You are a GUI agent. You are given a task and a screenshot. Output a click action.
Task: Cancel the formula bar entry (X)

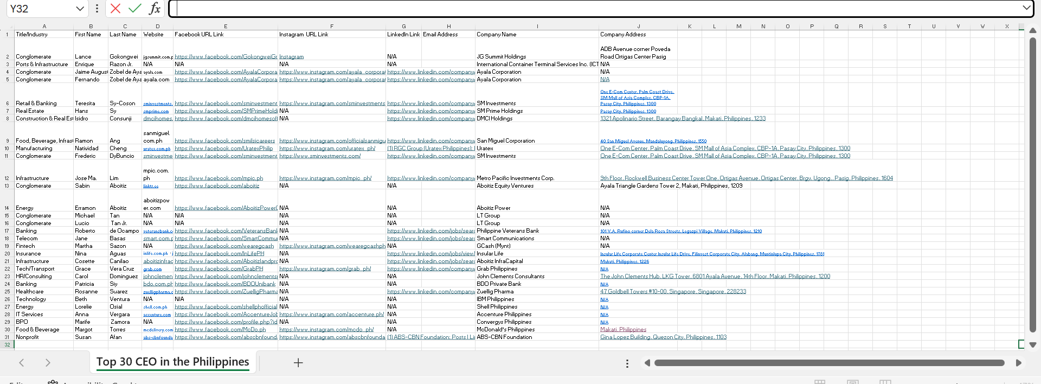coord(115,8)
